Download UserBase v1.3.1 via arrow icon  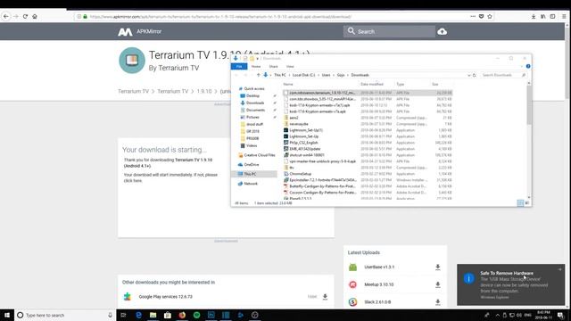(x=438, y=267)
